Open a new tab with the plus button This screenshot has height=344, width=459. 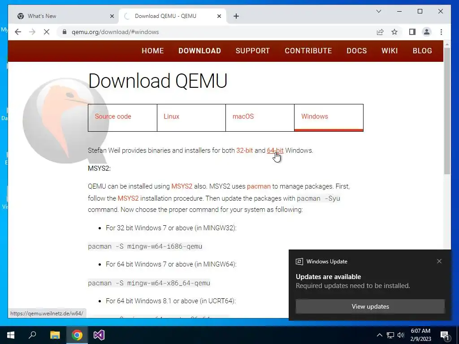coord(236,17)
